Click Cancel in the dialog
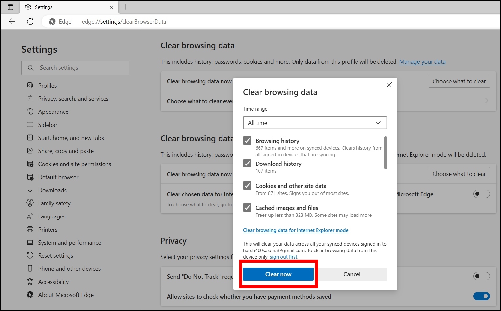Viewport: 501px width, 311px height. coord(352,274)
